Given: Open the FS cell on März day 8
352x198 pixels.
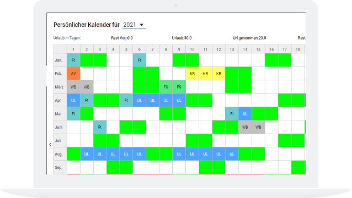Looking at the screenshot, I should click(x=166, y=87).
